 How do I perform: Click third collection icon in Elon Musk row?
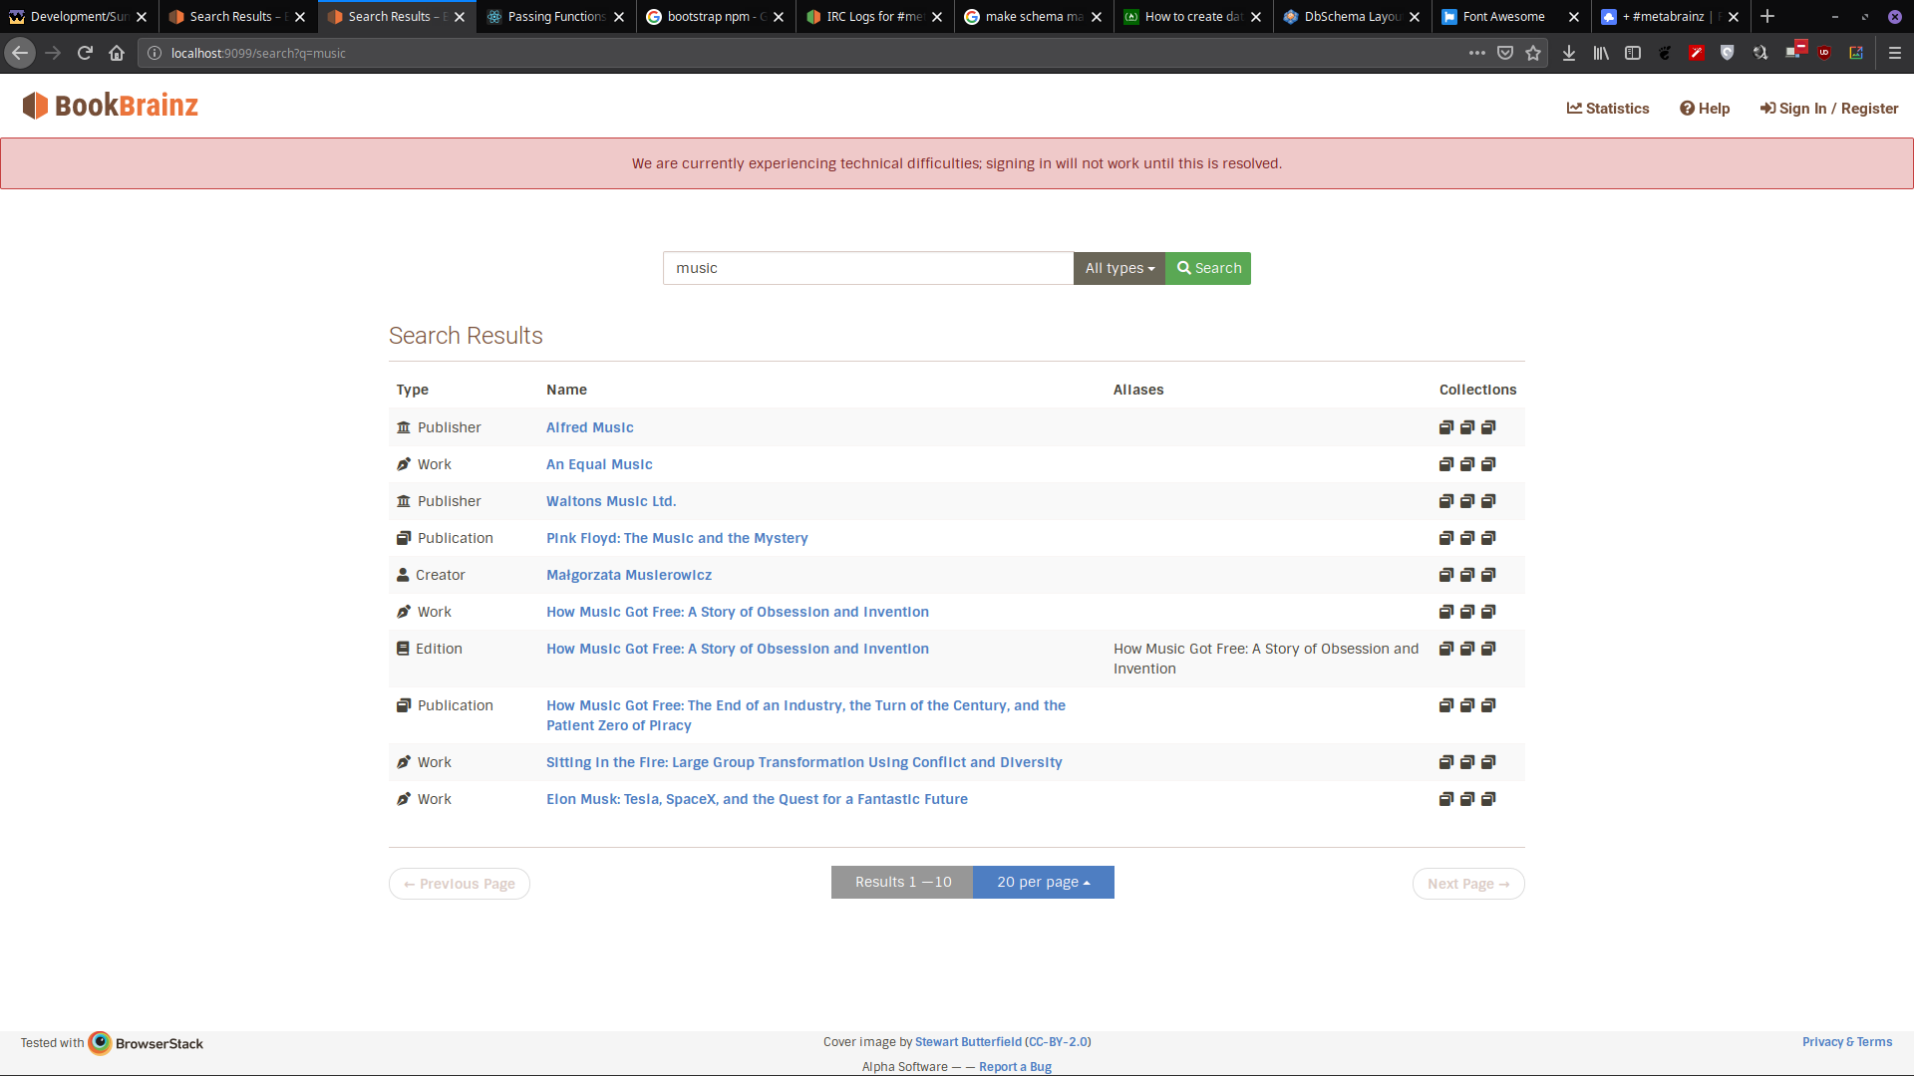click(x=1488, y=799)
